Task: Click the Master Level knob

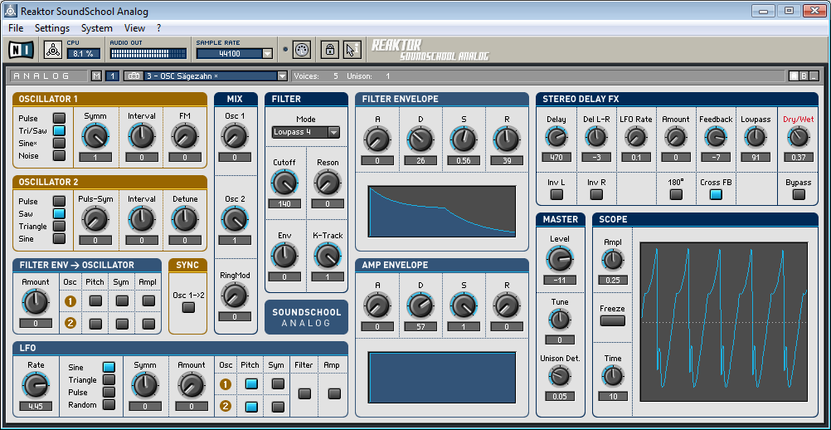Action: point(559,260)
